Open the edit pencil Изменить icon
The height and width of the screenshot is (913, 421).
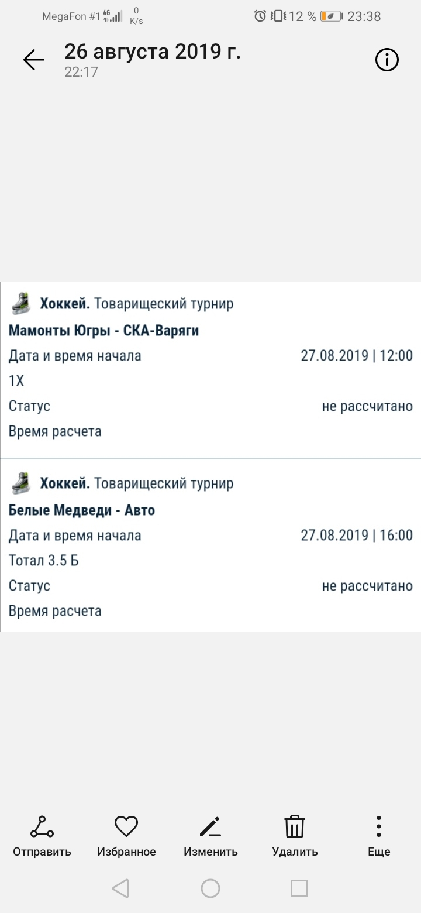click(x=210, y=826)
